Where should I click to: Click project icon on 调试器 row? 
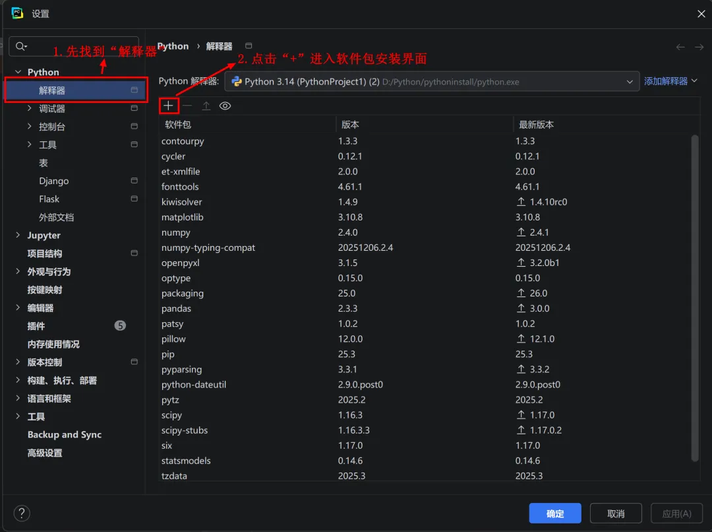tap(134, 108)
